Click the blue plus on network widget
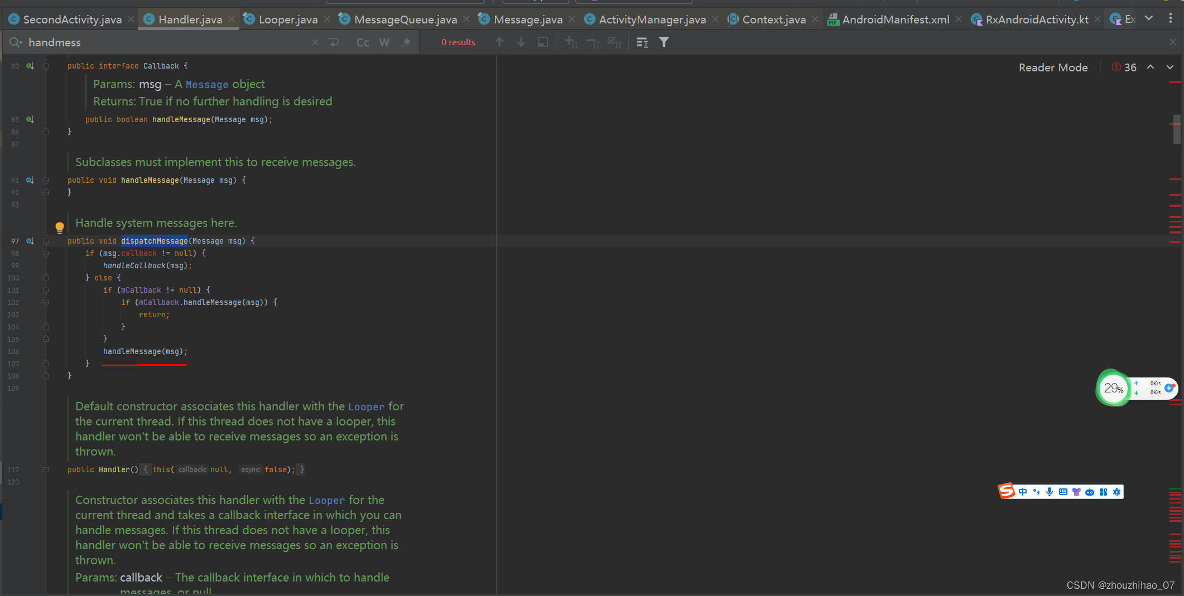 pyautogui.click(x=1168, y=388)
